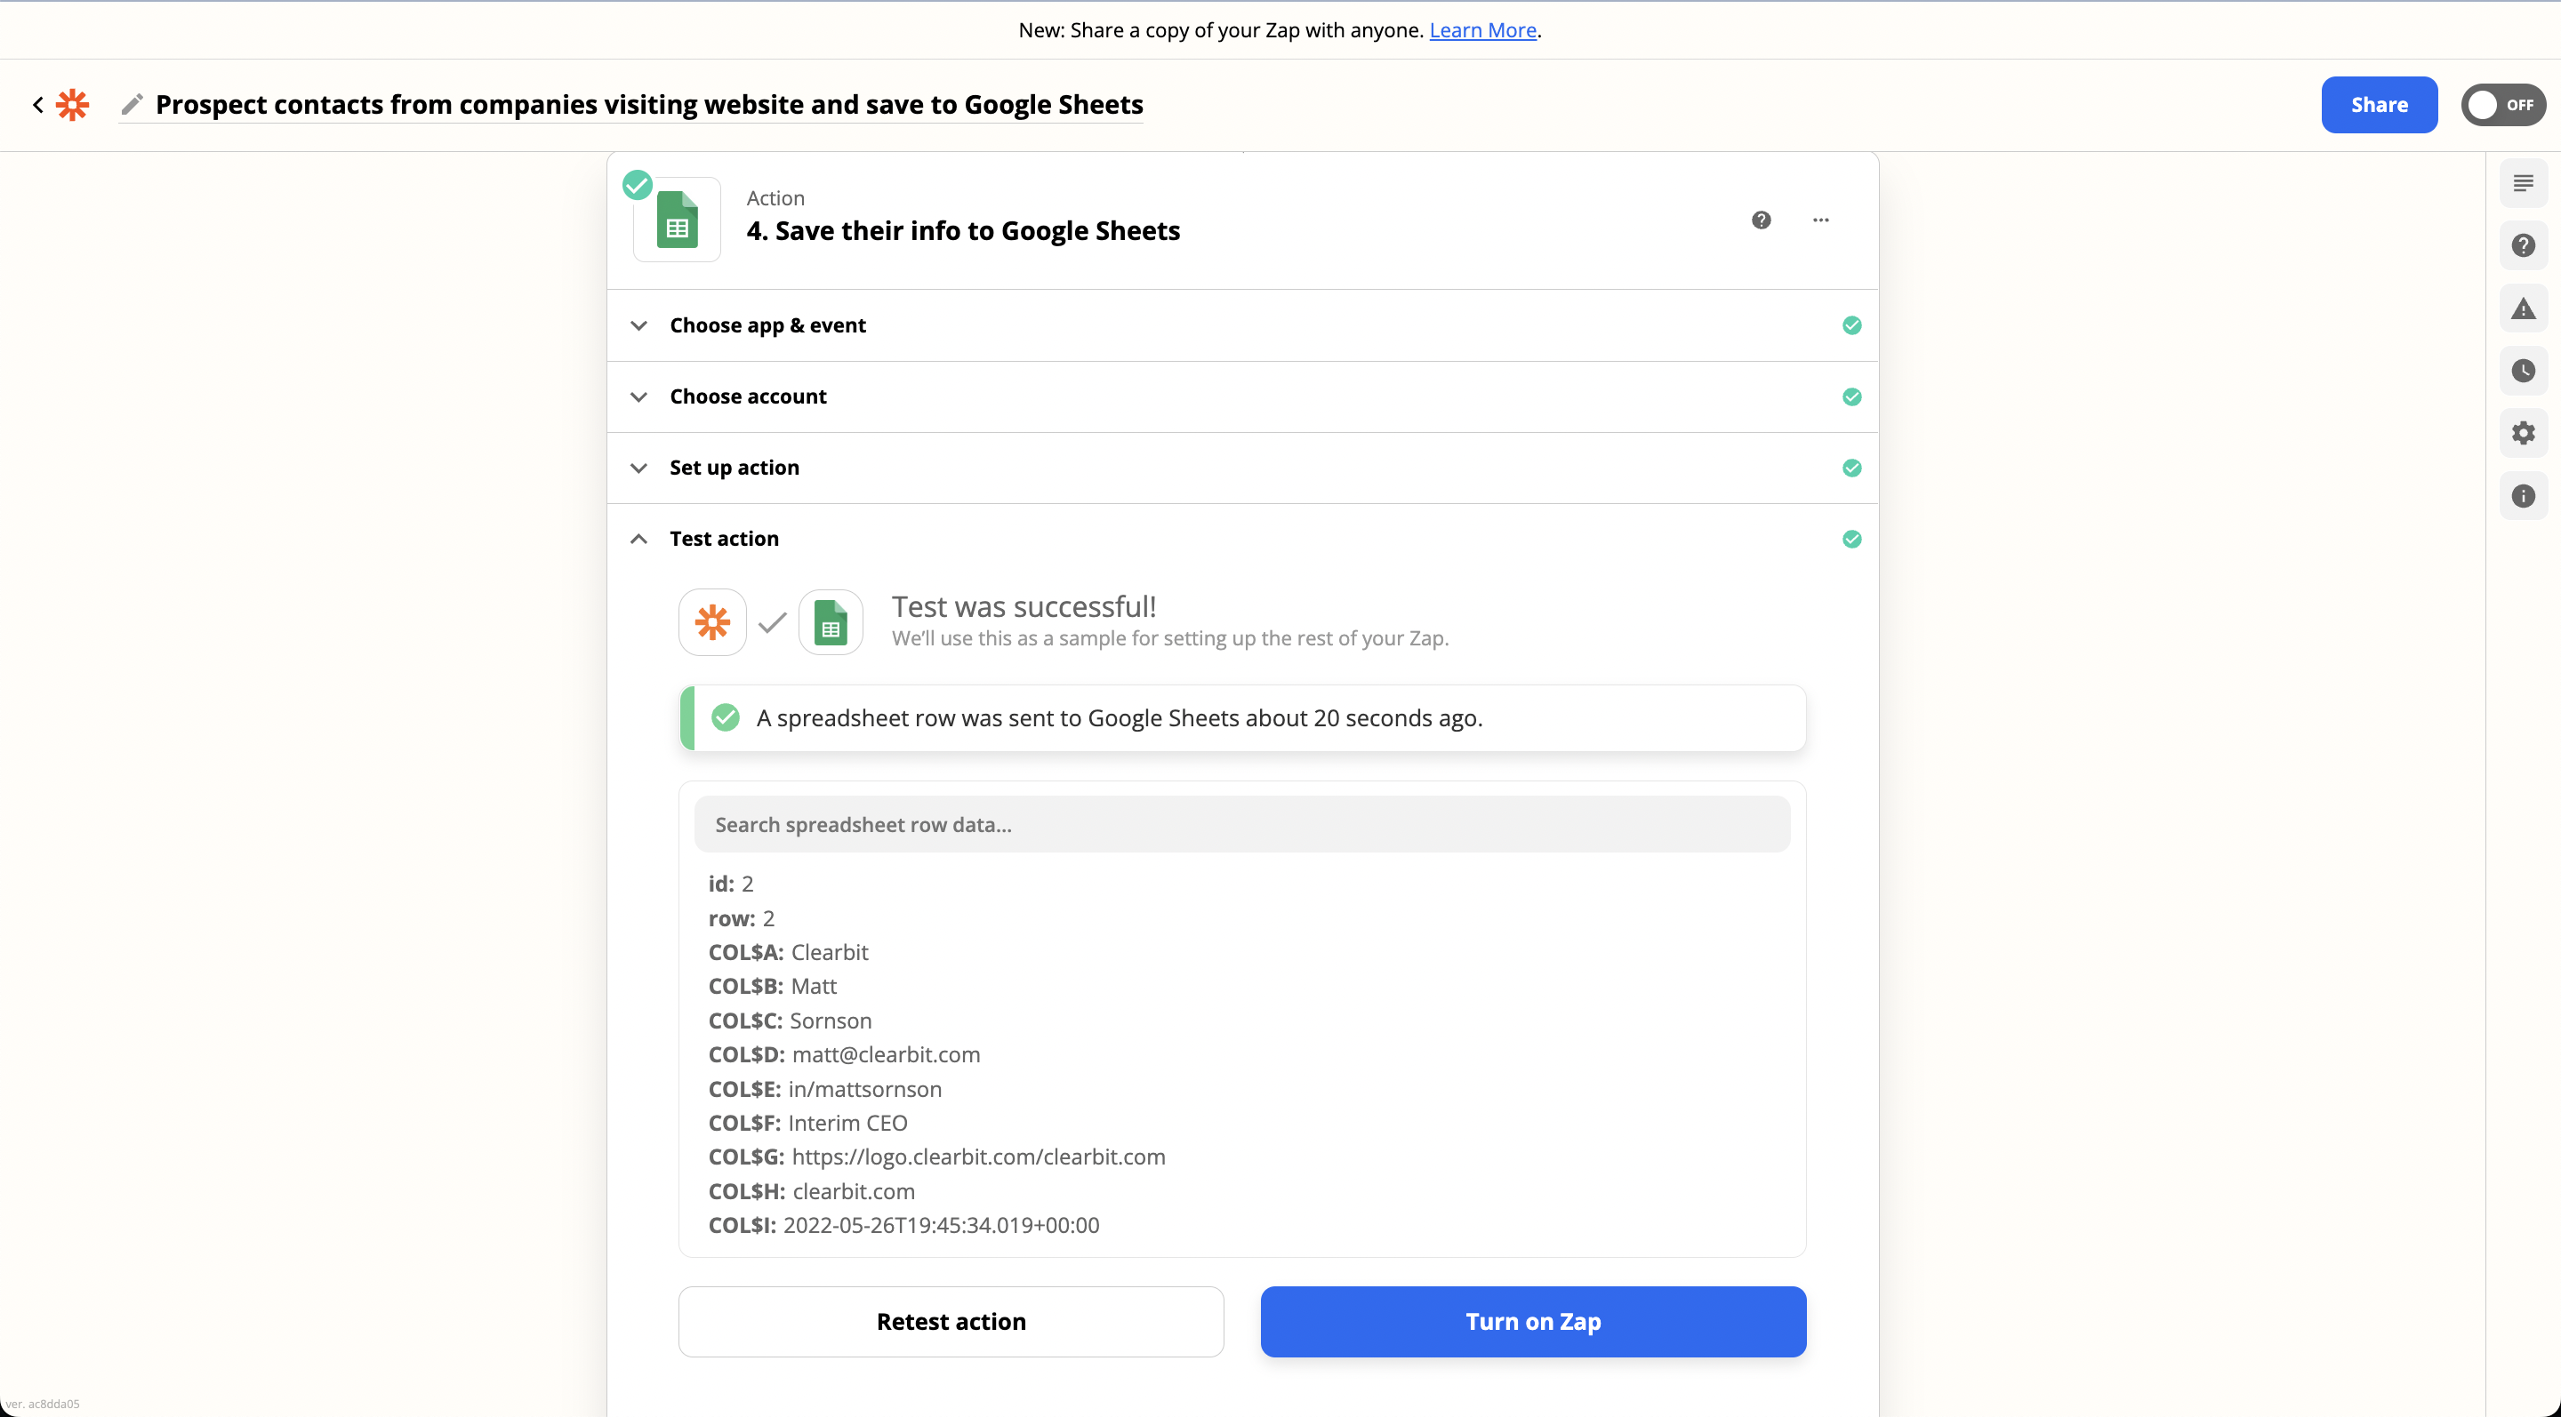Viewport: 2561px width, 1417px height.
Task: Click the pencil rename Zap icon
Action: click(132, 104)
